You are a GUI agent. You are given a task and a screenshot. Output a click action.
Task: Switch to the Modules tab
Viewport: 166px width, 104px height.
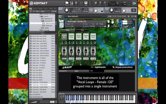pos(51,9)
